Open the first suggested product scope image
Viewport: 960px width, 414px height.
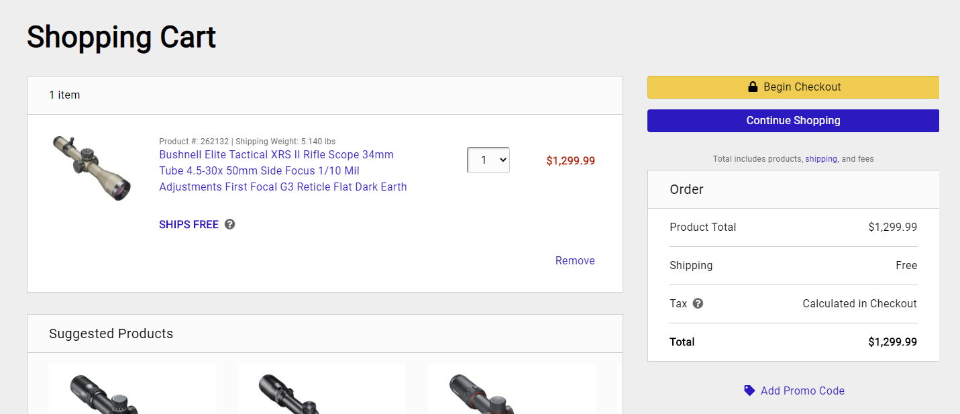pyautogui.click(x=133, y=389)
